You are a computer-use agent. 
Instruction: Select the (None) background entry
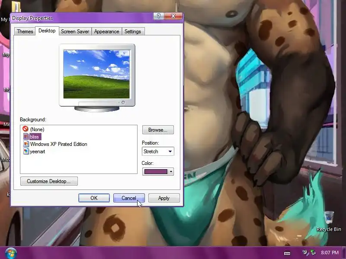[33, 129]
